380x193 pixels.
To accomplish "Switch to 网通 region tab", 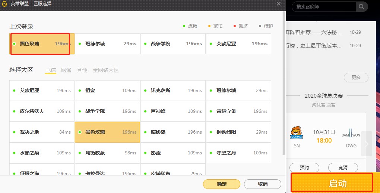I will (x=66, y=70).
